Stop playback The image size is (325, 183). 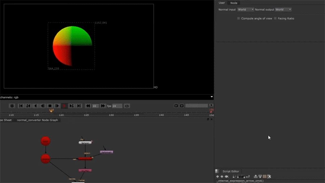point(50,106)
